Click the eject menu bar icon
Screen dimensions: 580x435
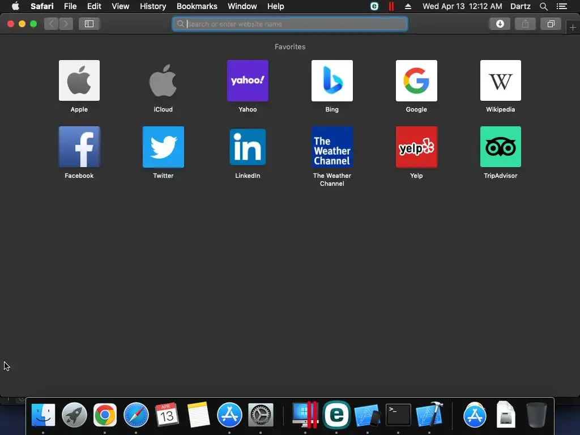[408, 6]
